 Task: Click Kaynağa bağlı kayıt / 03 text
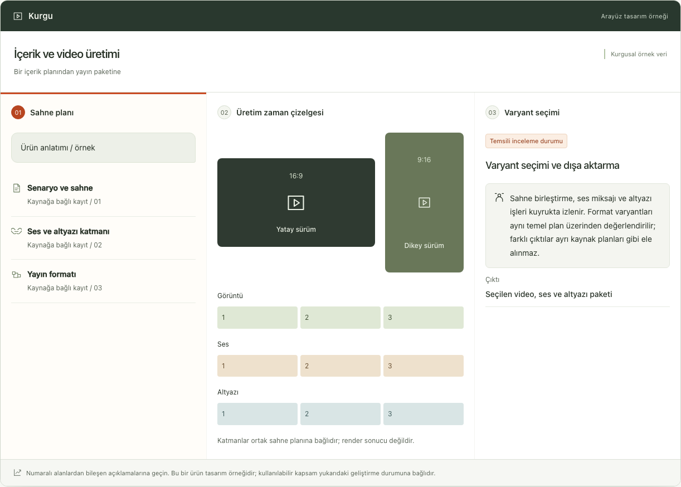pos(65,288)
